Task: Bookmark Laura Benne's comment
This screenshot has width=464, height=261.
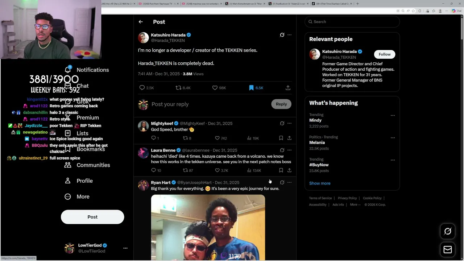Action: (281, 170)
